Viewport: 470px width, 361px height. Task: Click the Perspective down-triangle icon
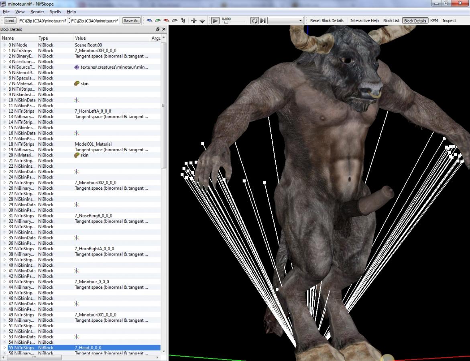[202, 21]
